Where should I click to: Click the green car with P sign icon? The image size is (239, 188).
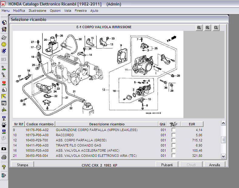click(x=4, y=83)
